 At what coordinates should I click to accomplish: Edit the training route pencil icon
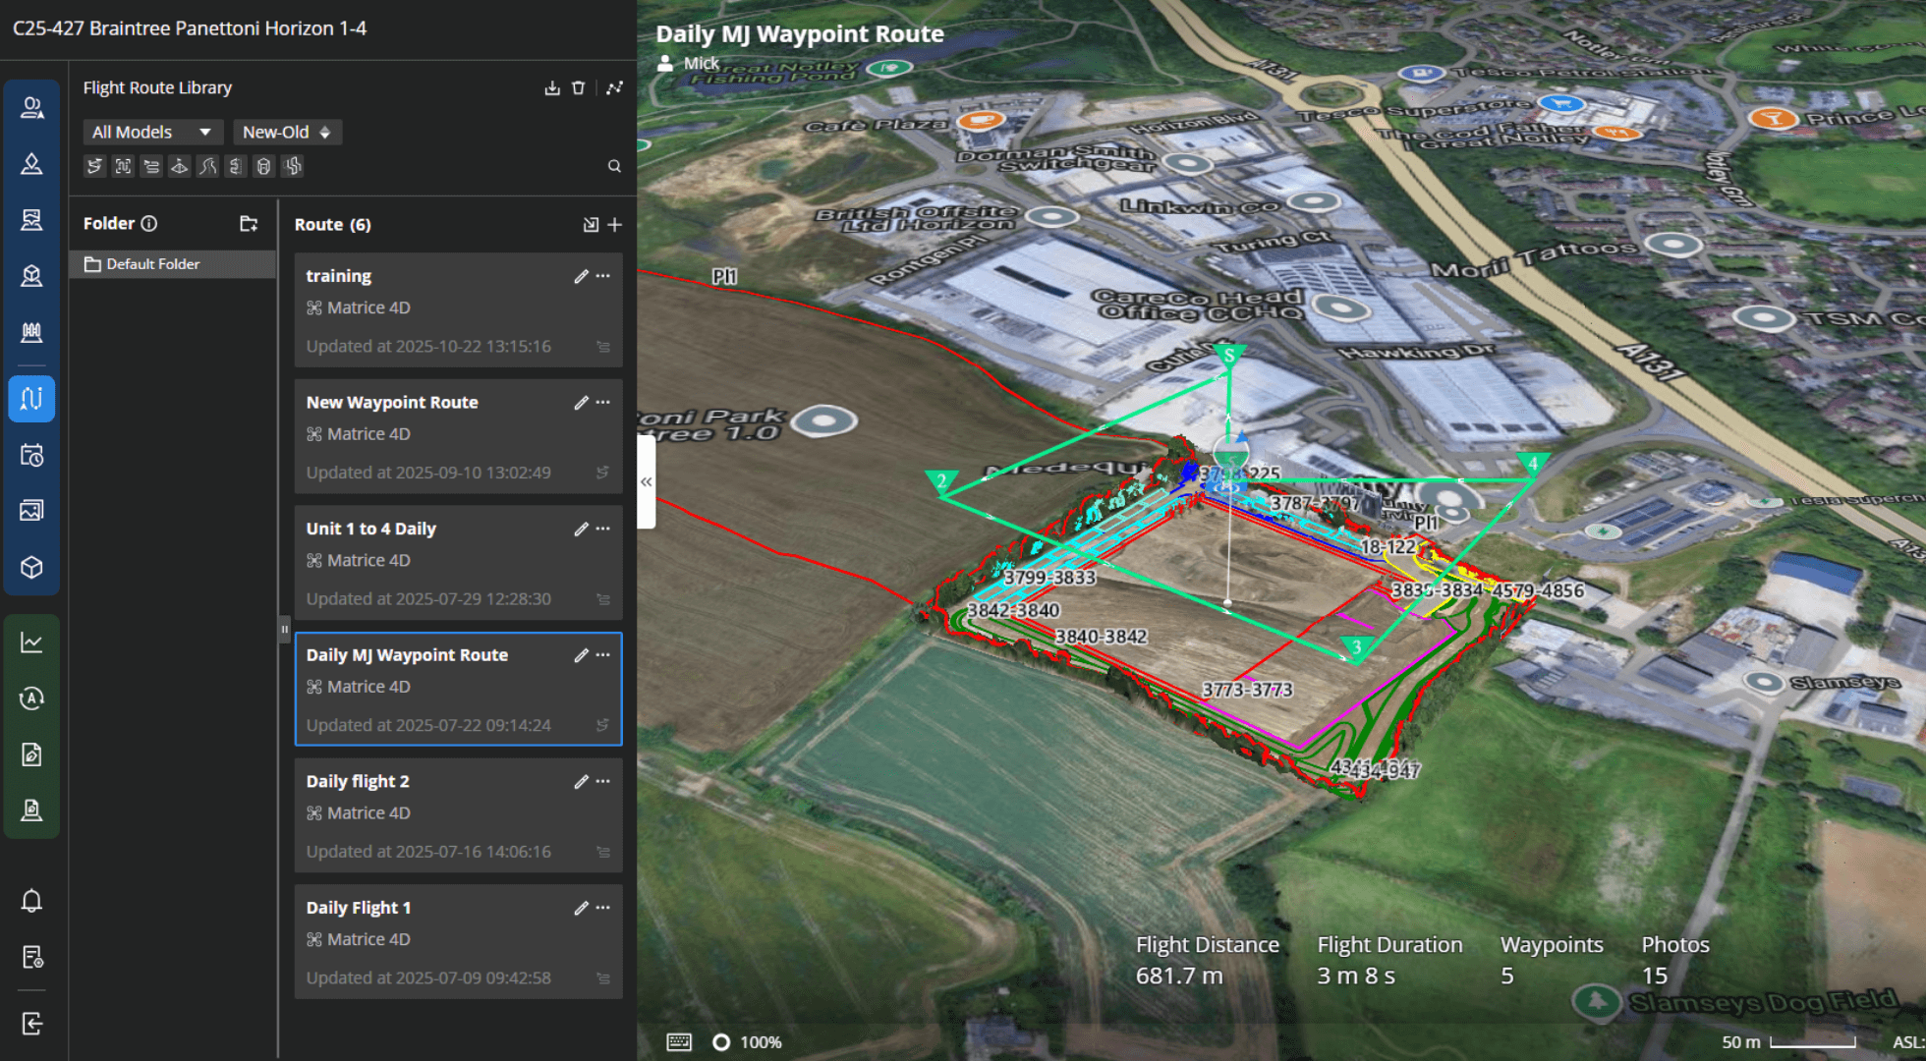[581, 276]
